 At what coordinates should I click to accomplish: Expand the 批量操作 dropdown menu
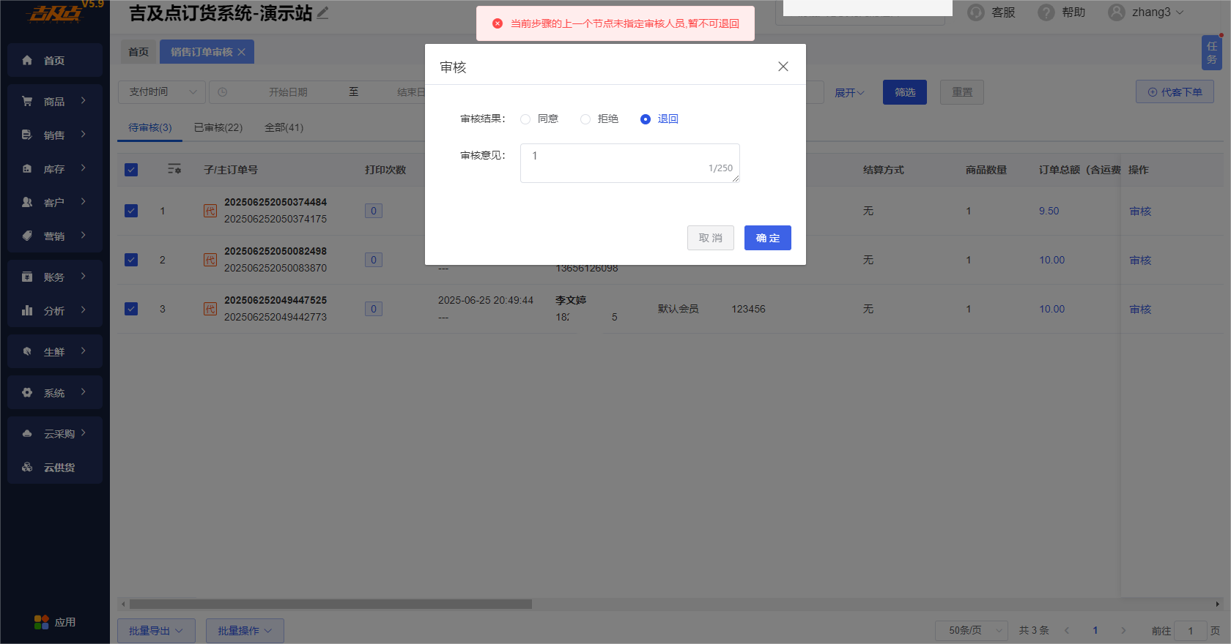click(x=244, y=630)
